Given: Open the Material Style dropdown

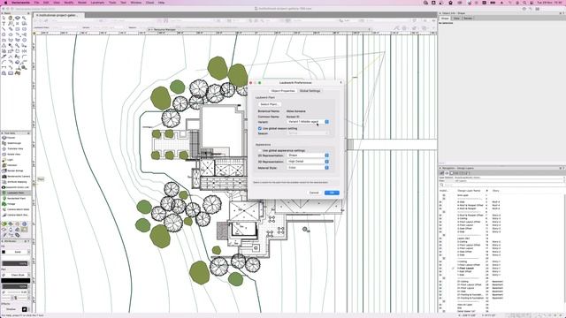Looking at the screenshot, I should (308, 168).
